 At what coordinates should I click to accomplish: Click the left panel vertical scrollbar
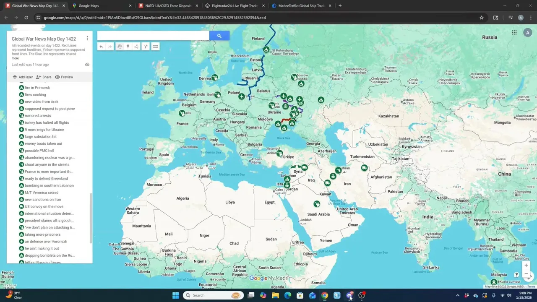point(91,218)
